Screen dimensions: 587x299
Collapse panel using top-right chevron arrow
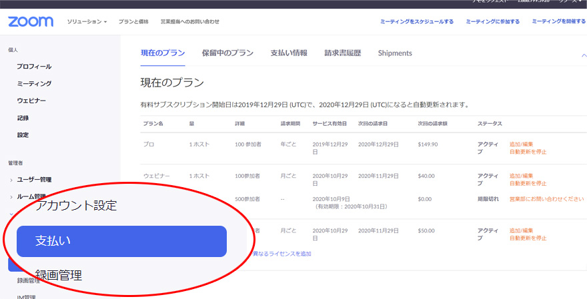[584, 56]
